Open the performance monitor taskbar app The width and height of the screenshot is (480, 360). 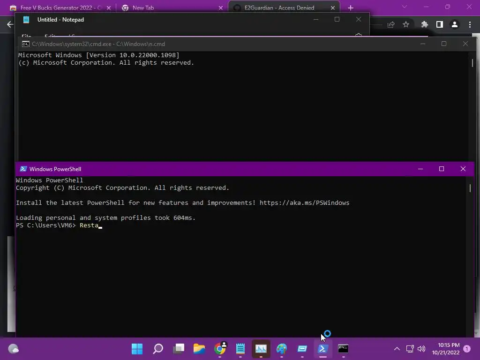261,349
